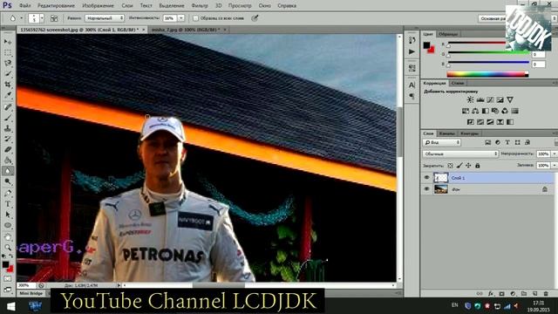Select the Dodge tool

(x=8, y=181)
